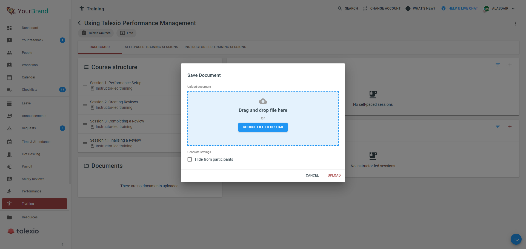The image size is (526, 249).
Task: Click the Change Account swap icon
Action: [x=365, y=8]
